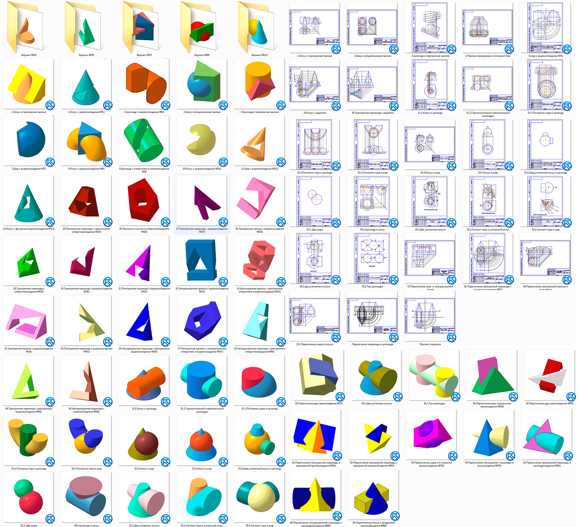Click label '51.2.Горизонтальный и вертикальный цилиндры' under the drawing

tap(488, 114)
